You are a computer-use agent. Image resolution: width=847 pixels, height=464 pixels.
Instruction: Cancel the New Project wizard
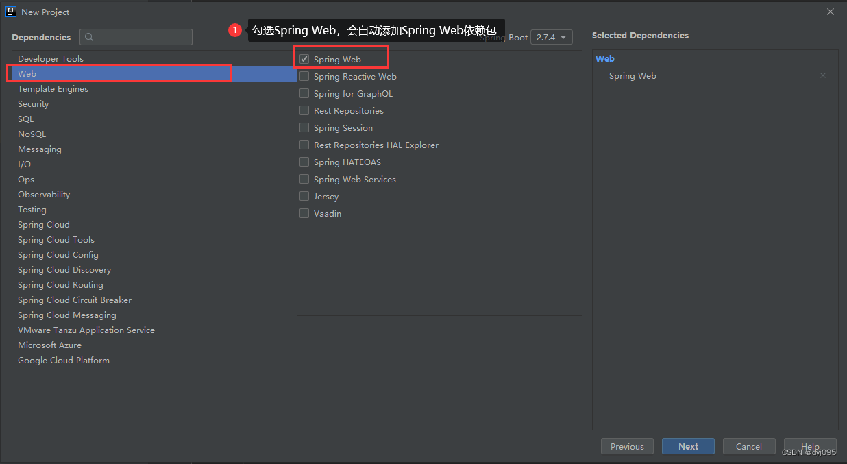click(749, 447)
